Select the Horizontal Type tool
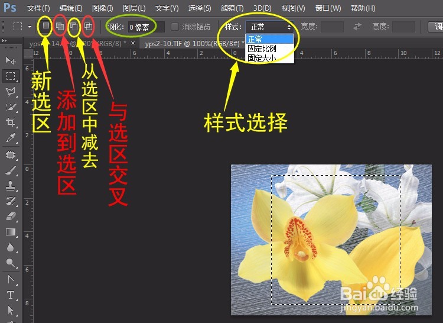 click(x=11, y=295)
